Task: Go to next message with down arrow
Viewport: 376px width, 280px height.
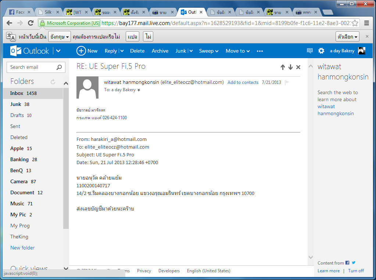Action: click(x=290, y=67)
